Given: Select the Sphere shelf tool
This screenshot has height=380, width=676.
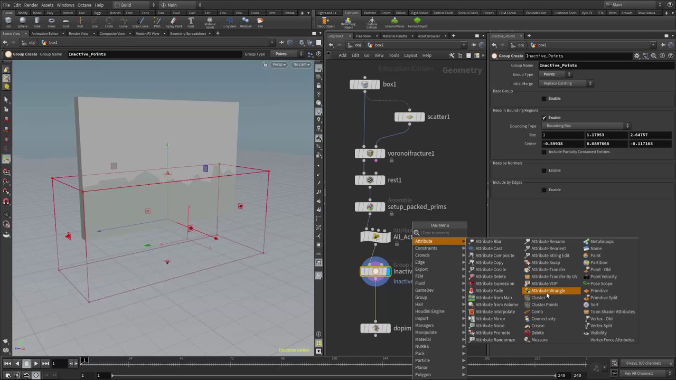Looking at the screenshot, I should point(22,22).
